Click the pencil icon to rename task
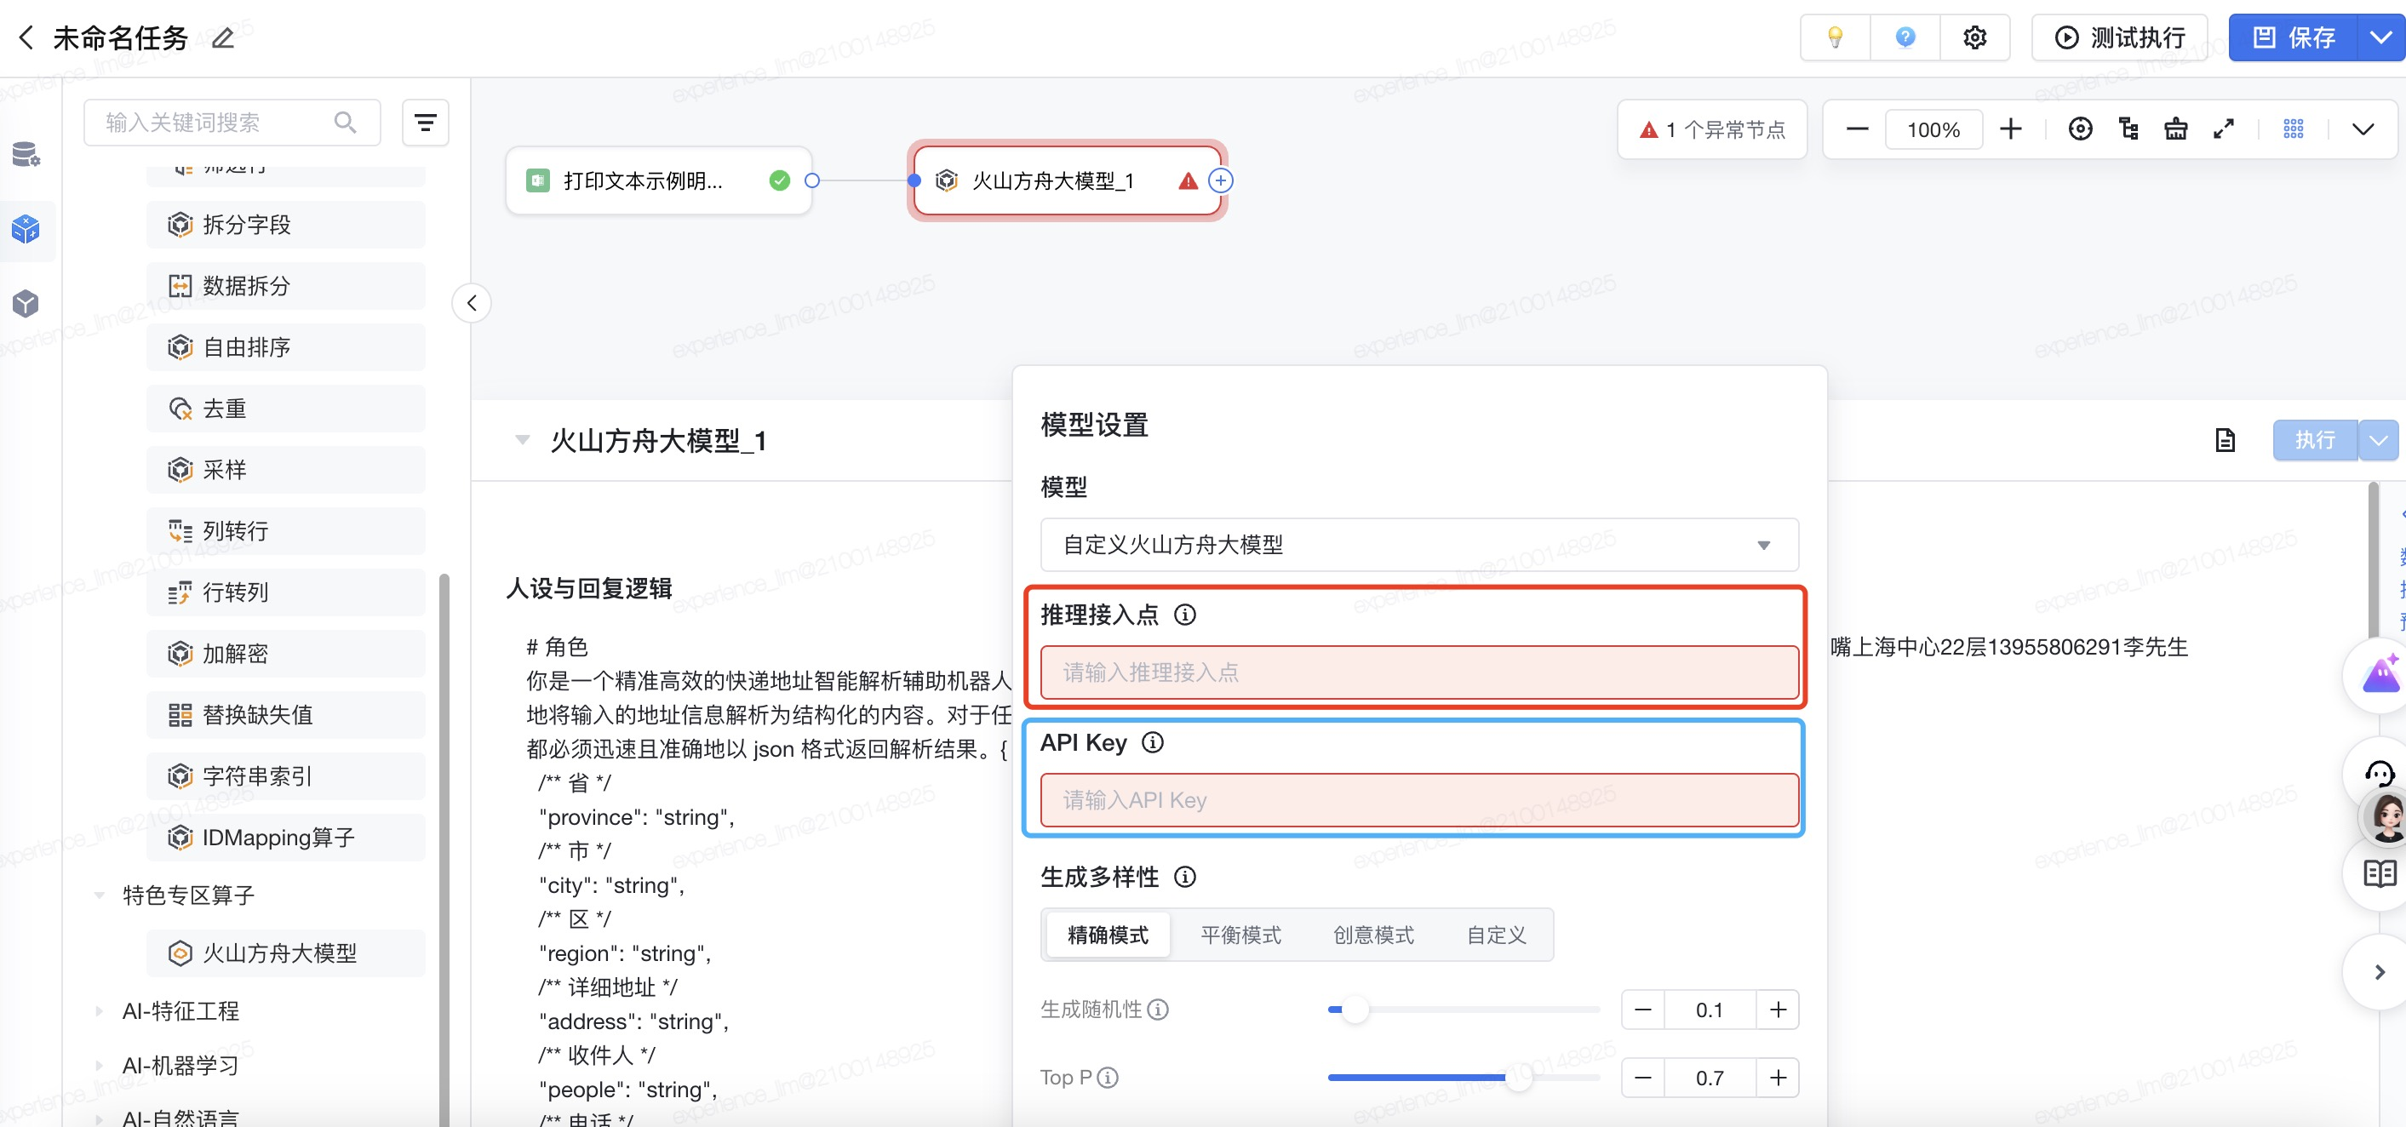The height and width of the screenshot is (1127, 2406). (x=222, y=38)
